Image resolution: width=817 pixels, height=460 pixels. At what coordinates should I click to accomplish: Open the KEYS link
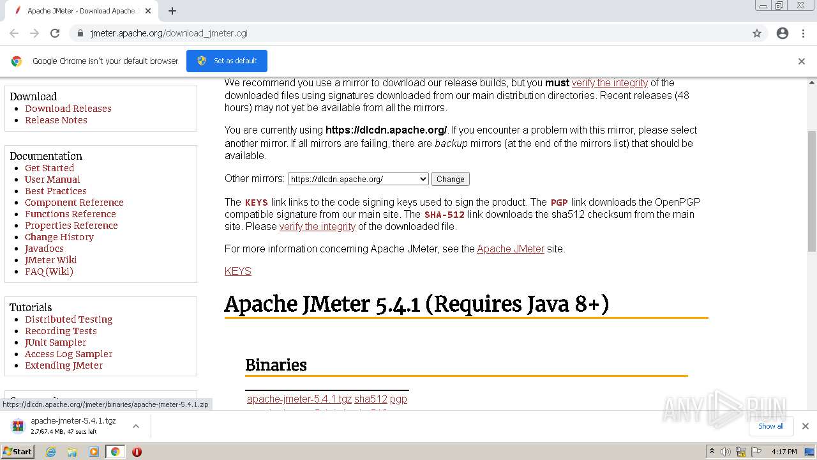coord(238,272)
